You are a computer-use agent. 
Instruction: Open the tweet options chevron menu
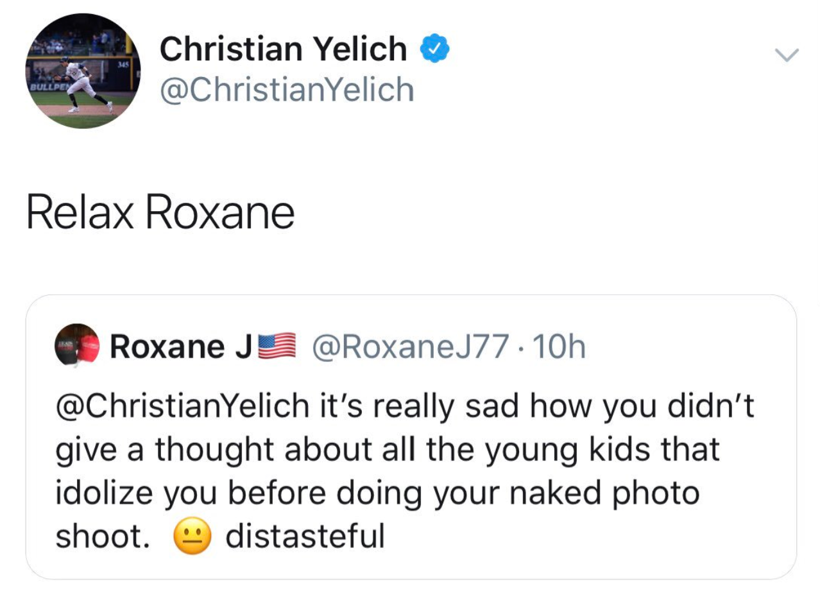click(x=787, y=55)
